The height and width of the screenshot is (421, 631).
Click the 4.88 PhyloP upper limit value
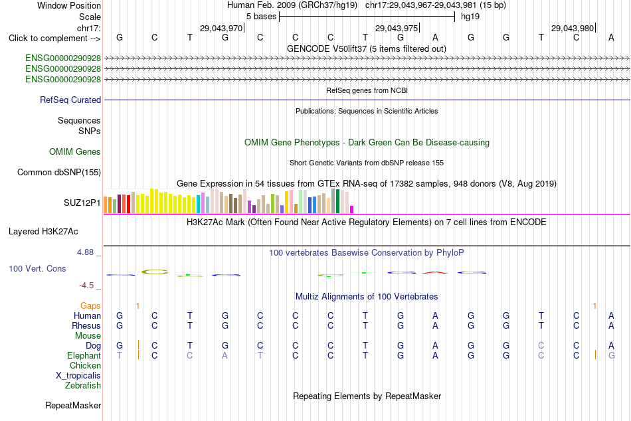pos(85,252)
